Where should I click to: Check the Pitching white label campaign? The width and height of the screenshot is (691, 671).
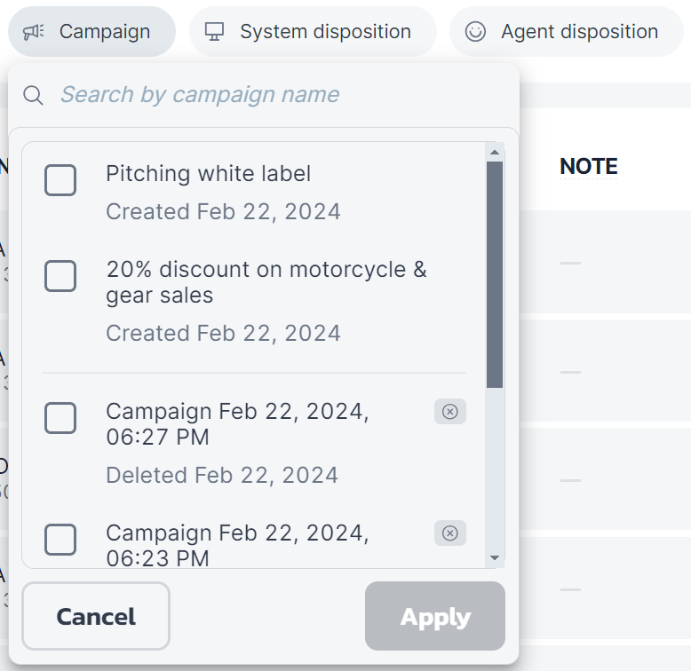[x=60, y=180]
